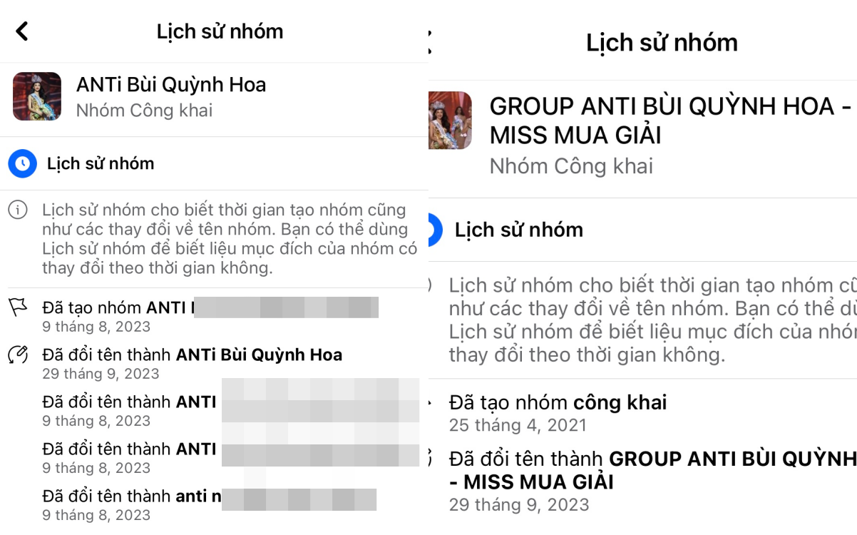The width and height of the screenshot is (857, 535).
Task: Click group title GROUP ANTI BÙI QUỲNH HOA - MISS MUA GIẢI
Action: coord(670,121)
